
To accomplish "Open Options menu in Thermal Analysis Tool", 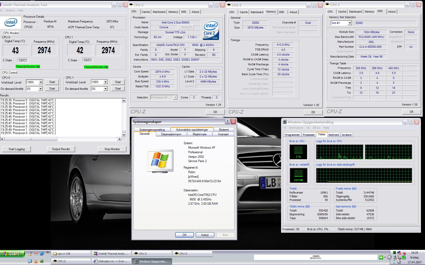I will tap(10, 10).
